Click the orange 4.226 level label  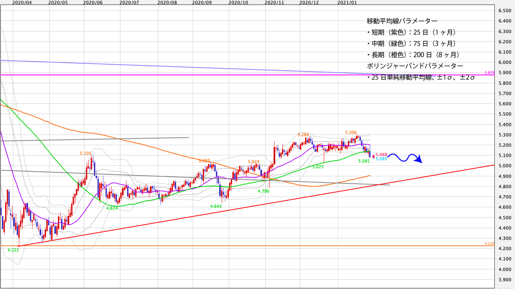pos(490,243)
